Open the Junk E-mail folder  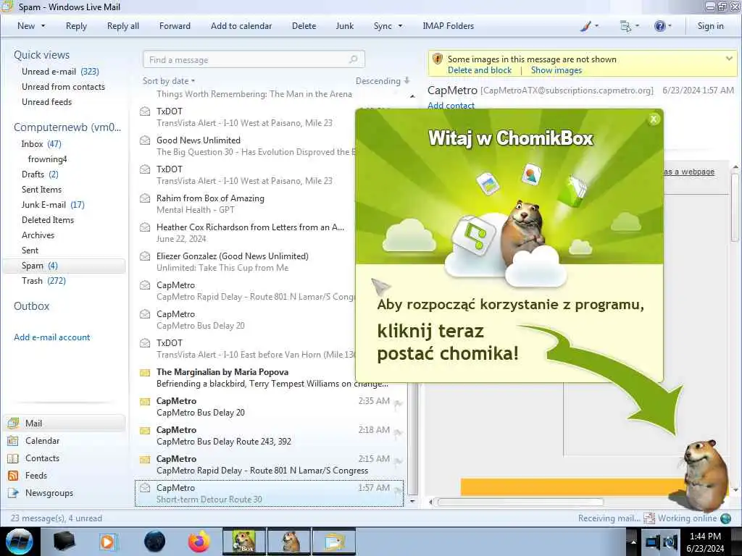[x=53, y=205]
